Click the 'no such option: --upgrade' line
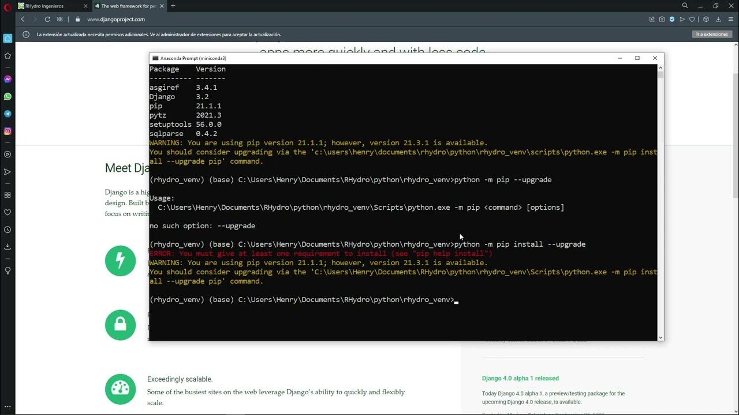Viewport: 739px width, 415px height. (x=202, y=226)
